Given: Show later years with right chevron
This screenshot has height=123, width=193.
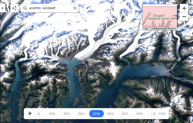Looking at the screenshot, I should 154,114.
